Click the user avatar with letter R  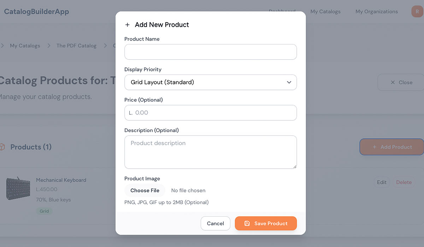417,12
